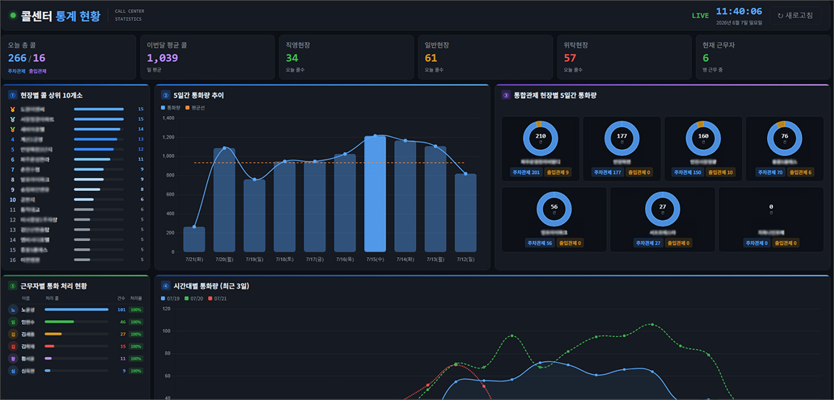
Task: Click the 주차관제 link under total calls
Action: click(x=16, y=71)
